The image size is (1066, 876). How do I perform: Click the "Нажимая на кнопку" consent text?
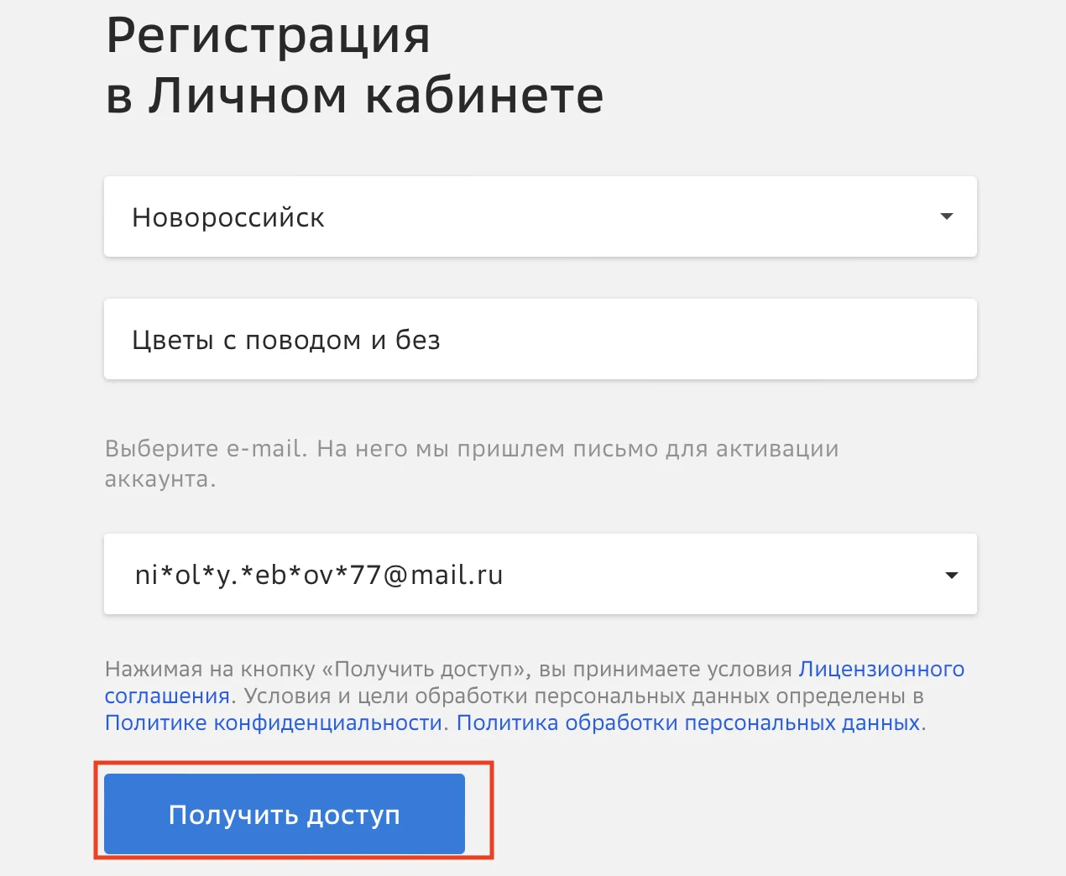pos(210,669)
